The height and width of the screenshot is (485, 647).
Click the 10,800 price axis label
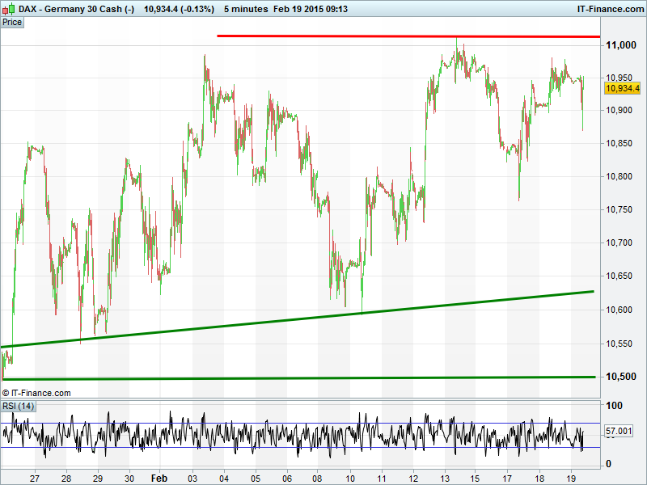pos(619,176)
